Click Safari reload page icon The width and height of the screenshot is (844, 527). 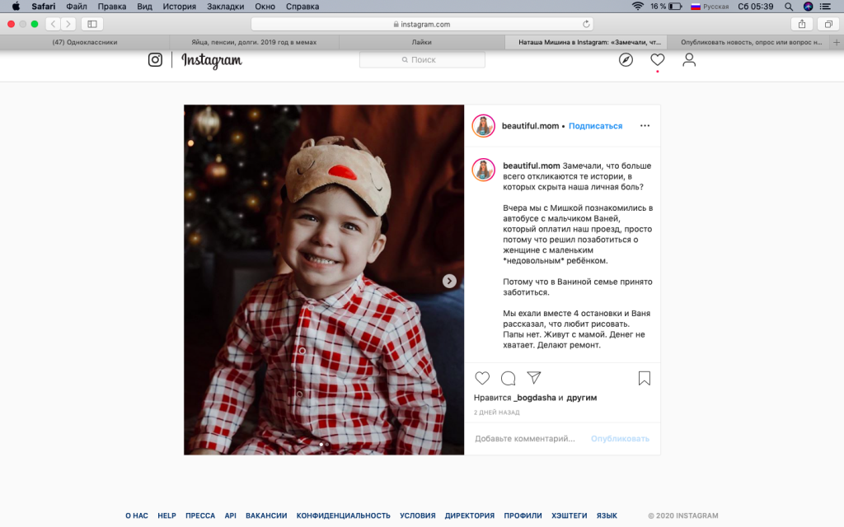pos(587,24)
